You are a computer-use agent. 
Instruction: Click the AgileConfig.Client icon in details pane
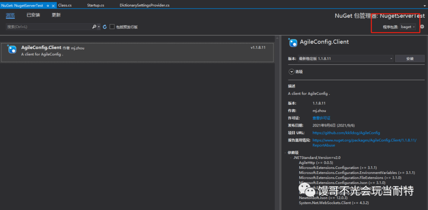click(x=292, y=42)
